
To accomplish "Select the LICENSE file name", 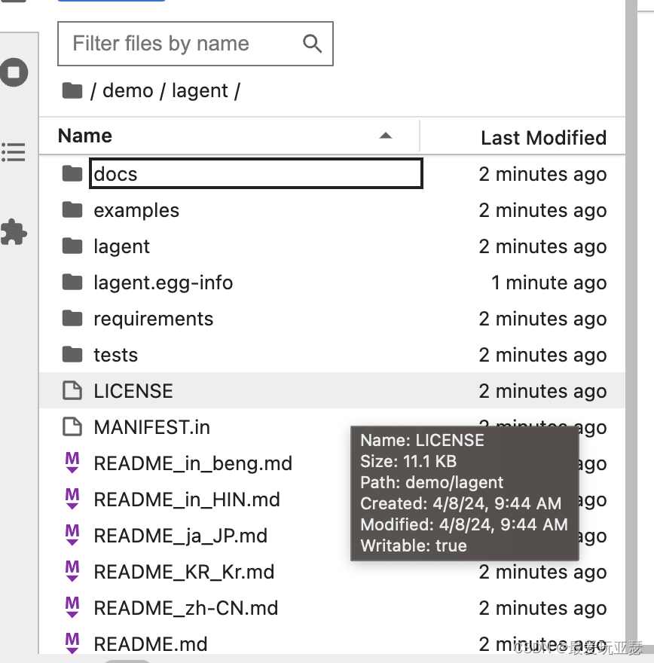I will [133, 391].
